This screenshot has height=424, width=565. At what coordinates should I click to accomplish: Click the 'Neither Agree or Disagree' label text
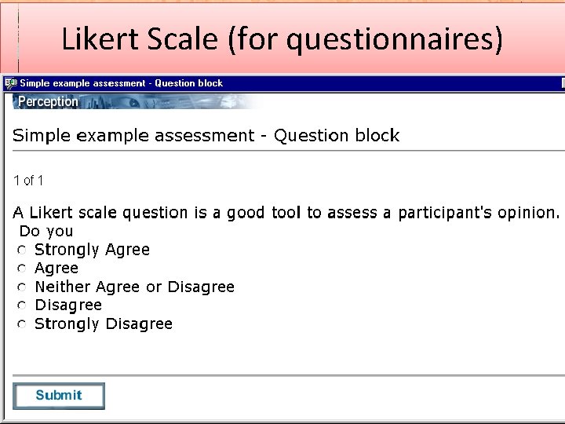tap(134, 287)
